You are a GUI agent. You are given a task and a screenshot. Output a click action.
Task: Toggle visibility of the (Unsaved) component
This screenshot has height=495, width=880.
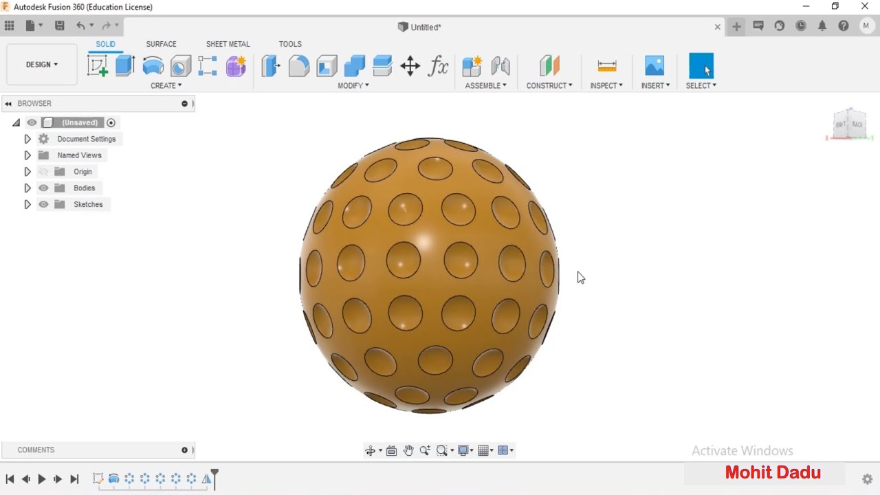pyautogui.click(x=32, y=122)
